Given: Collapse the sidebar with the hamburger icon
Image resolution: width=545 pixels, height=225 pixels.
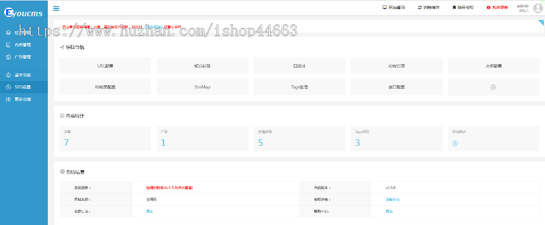Looking at the screenshot, I should pyautogui.click(x=56, y=8).
